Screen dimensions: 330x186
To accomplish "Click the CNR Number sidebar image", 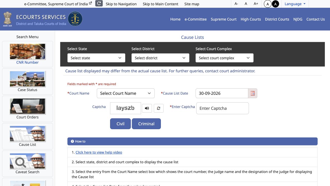I will click(x=28, y=51).
